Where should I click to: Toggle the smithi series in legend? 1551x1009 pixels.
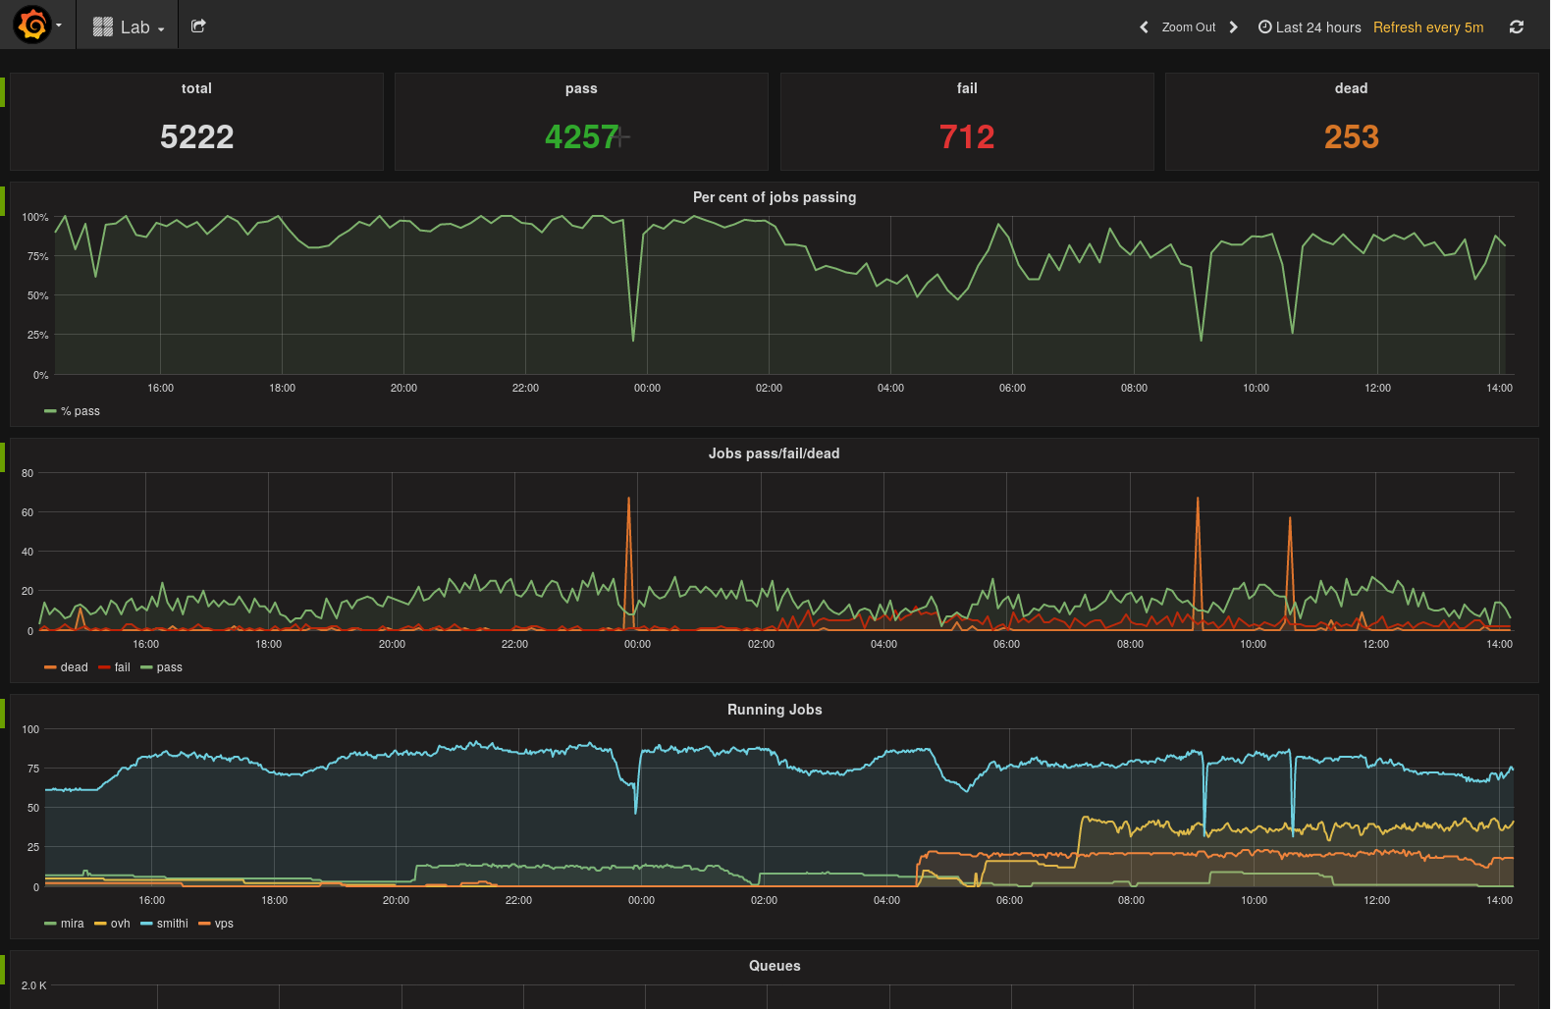(x=172, y=924)
